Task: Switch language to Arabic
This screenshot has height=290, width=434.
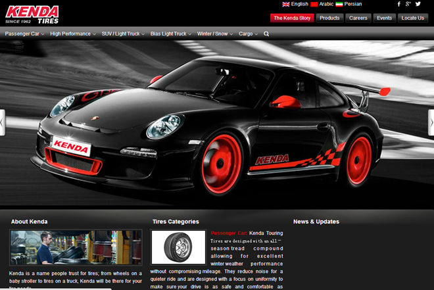Action: 326,4
